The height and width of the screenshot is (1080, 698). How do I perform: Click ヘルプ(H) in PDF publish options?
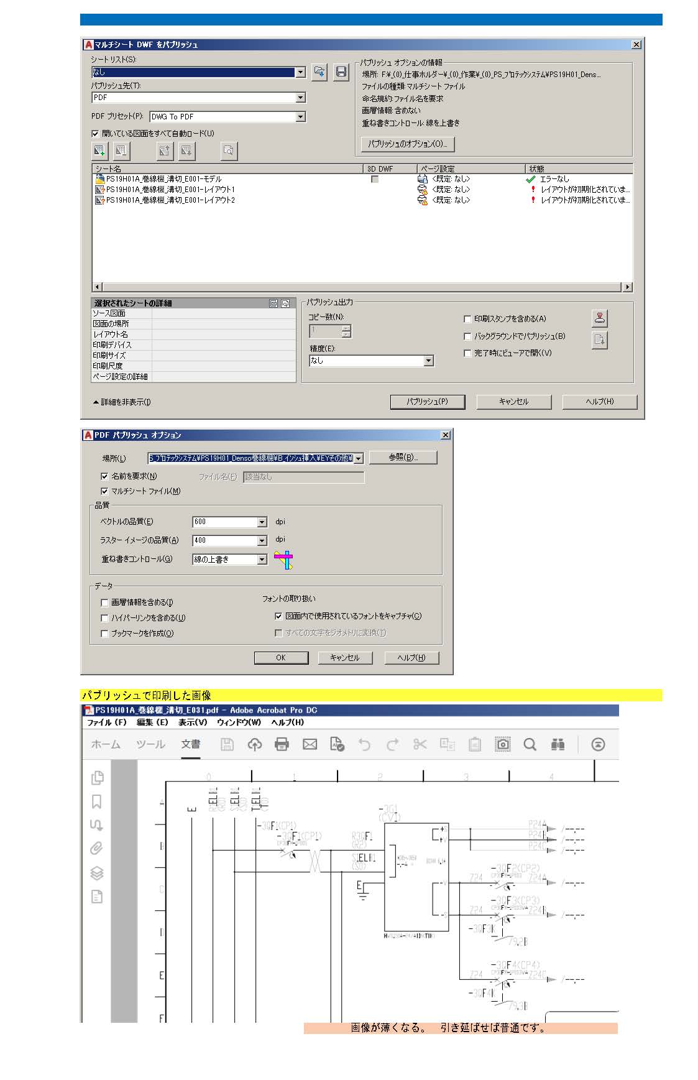(x=411, y=658)
